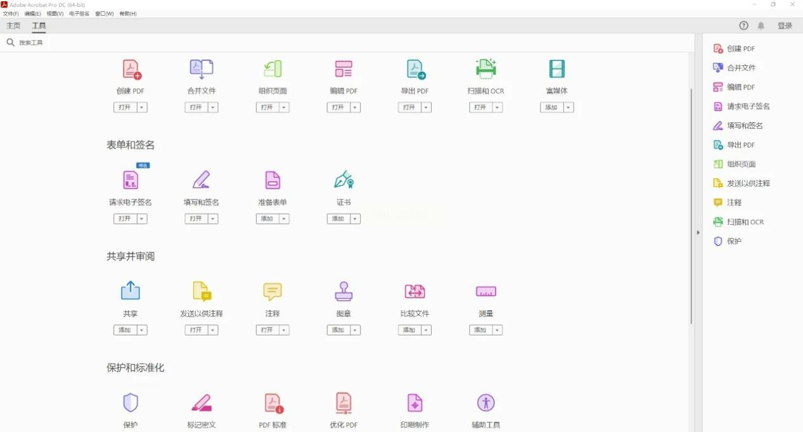Select the 合并文件 tool icon

pyautogui.click(x=202, y=69)
